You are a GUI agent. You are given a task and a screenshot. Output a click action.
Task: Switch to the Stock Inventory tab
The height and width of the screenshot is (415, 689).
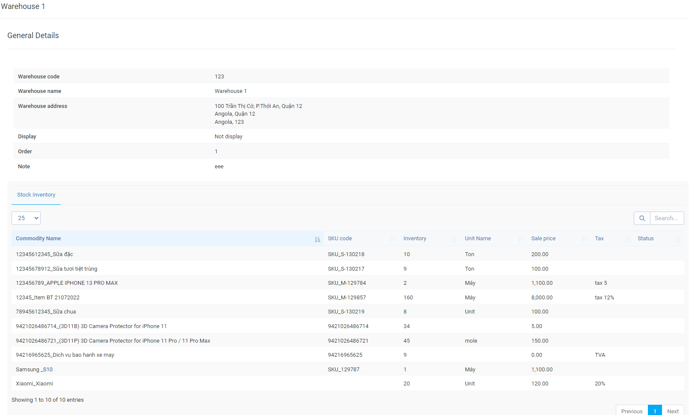click(36, 194)
